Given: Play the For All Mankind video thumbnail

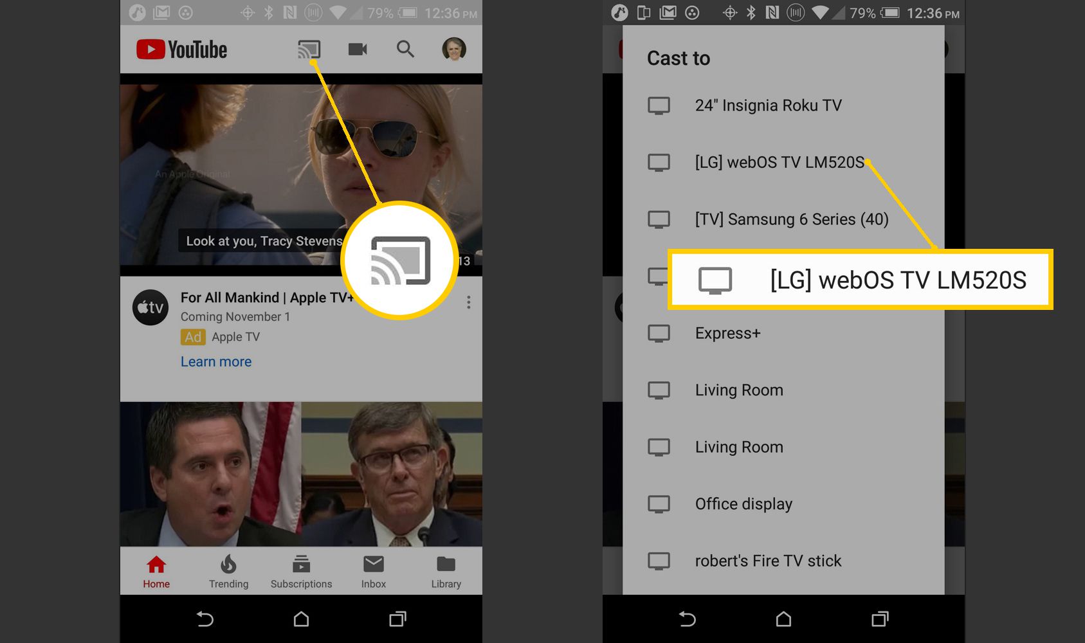Looking at the screenshot, I should click(x=301, y=175).
